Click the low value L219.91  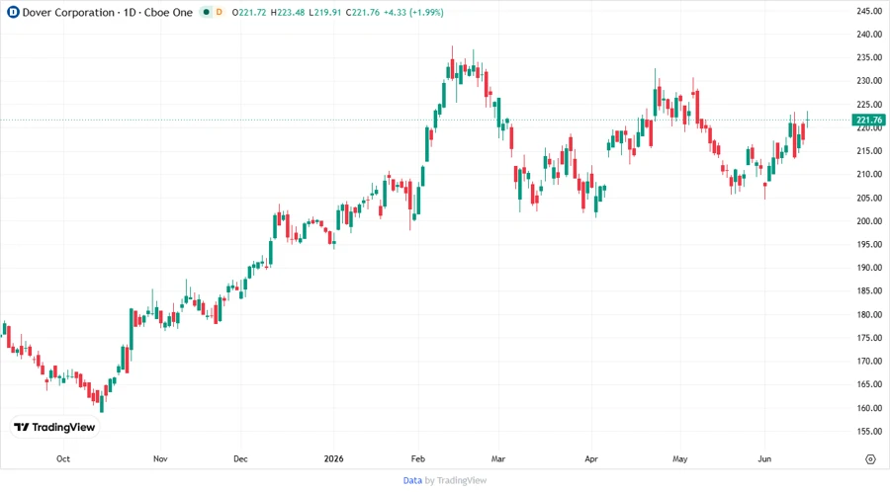(324, 12)
